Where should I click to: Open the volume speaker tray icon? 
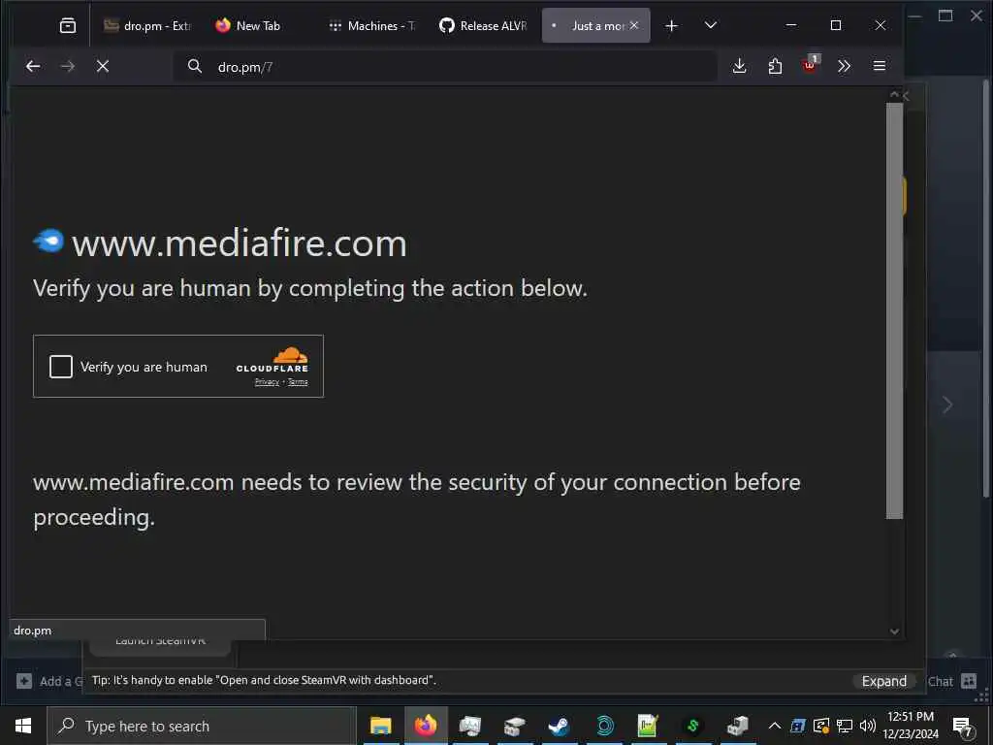click(868, 726)
